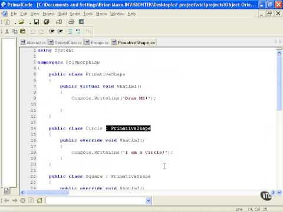Image resolution: width=283 pixels, height=212 pixels.
Task: Open the File menu
Action: (x=14, y=14)
